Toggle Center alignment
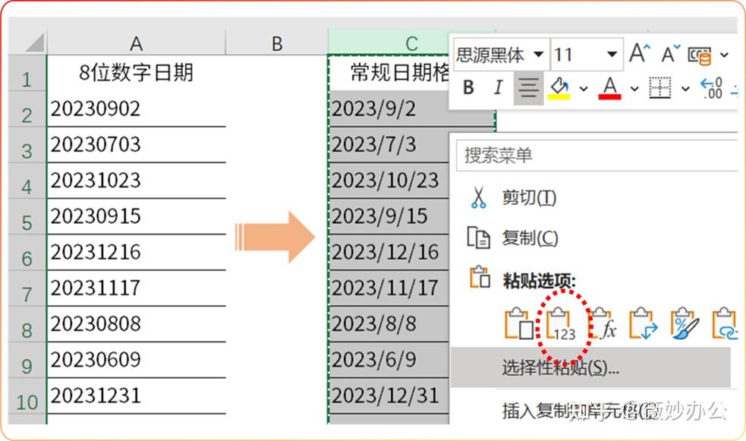The width and height of the screenshot is (746, 441). click(x=527, y=88)
